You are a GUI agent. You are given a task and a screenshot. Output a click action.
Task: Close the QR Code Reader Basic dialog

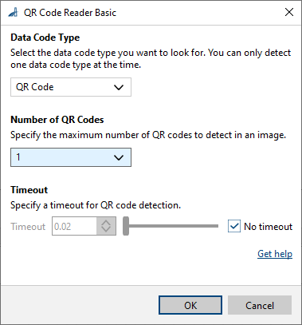[x=289, y=12]
